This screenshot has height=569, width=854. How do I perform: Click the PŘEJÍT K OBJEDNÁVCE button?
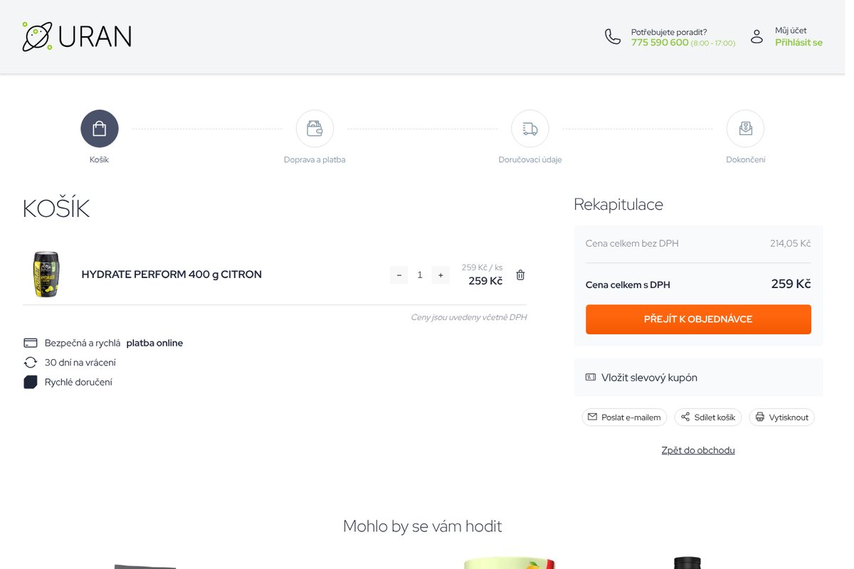698,319
